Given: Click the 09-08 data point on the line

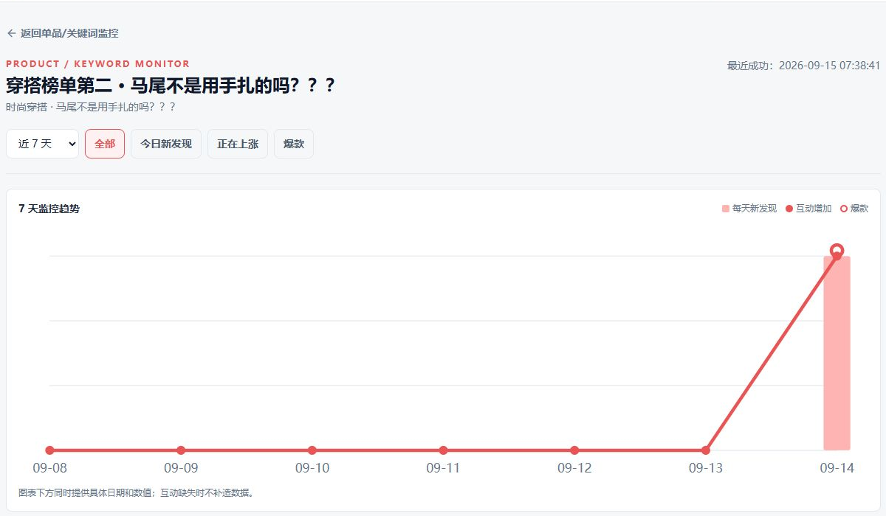Looking at the screenshot, I should coord(49,450).
